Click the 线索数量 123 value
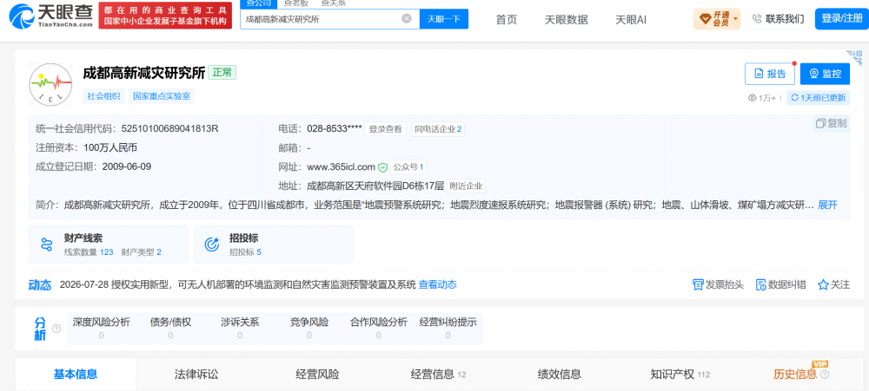 tap(106, 252)
